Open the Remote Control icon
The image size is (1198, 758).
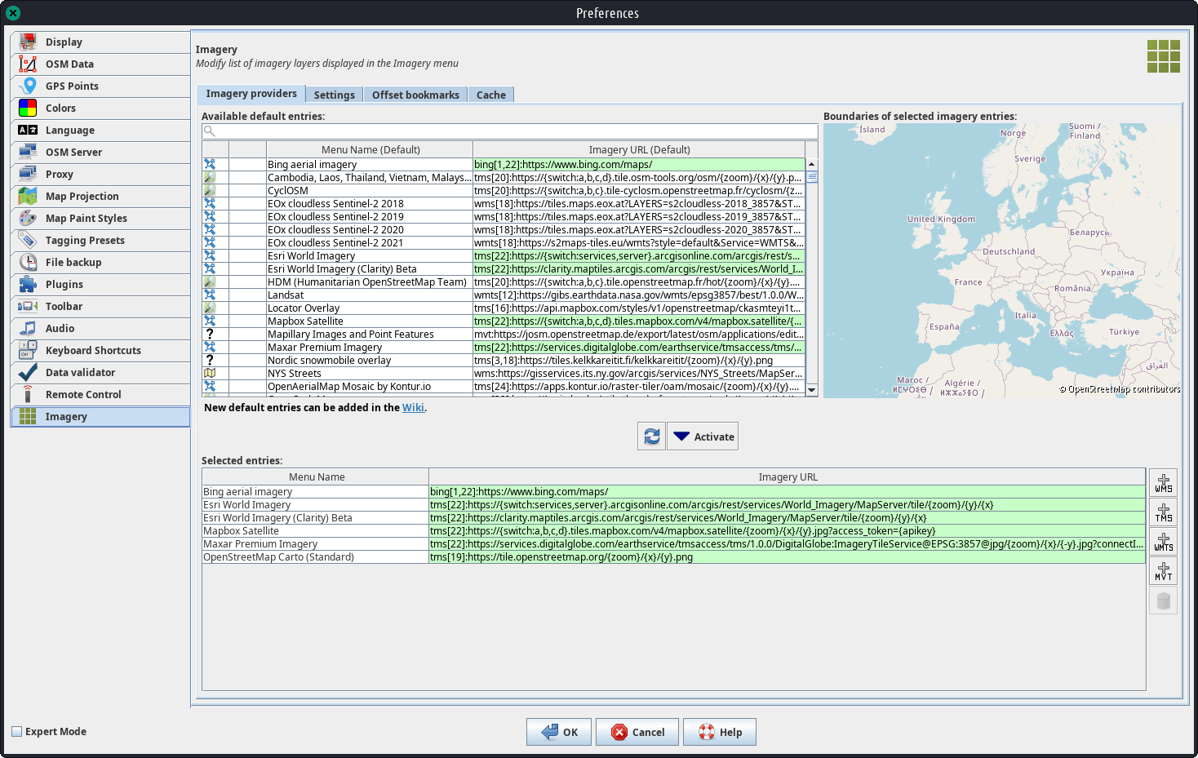pos(28,394)
